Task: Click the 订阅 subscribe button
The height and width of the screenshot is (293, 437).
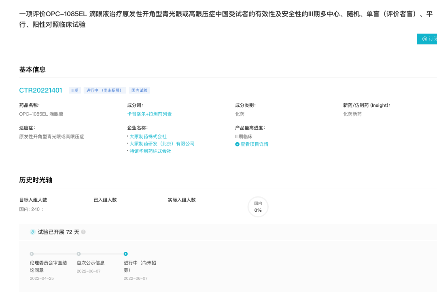Action: pyautogui.click(x=428, y=39)
